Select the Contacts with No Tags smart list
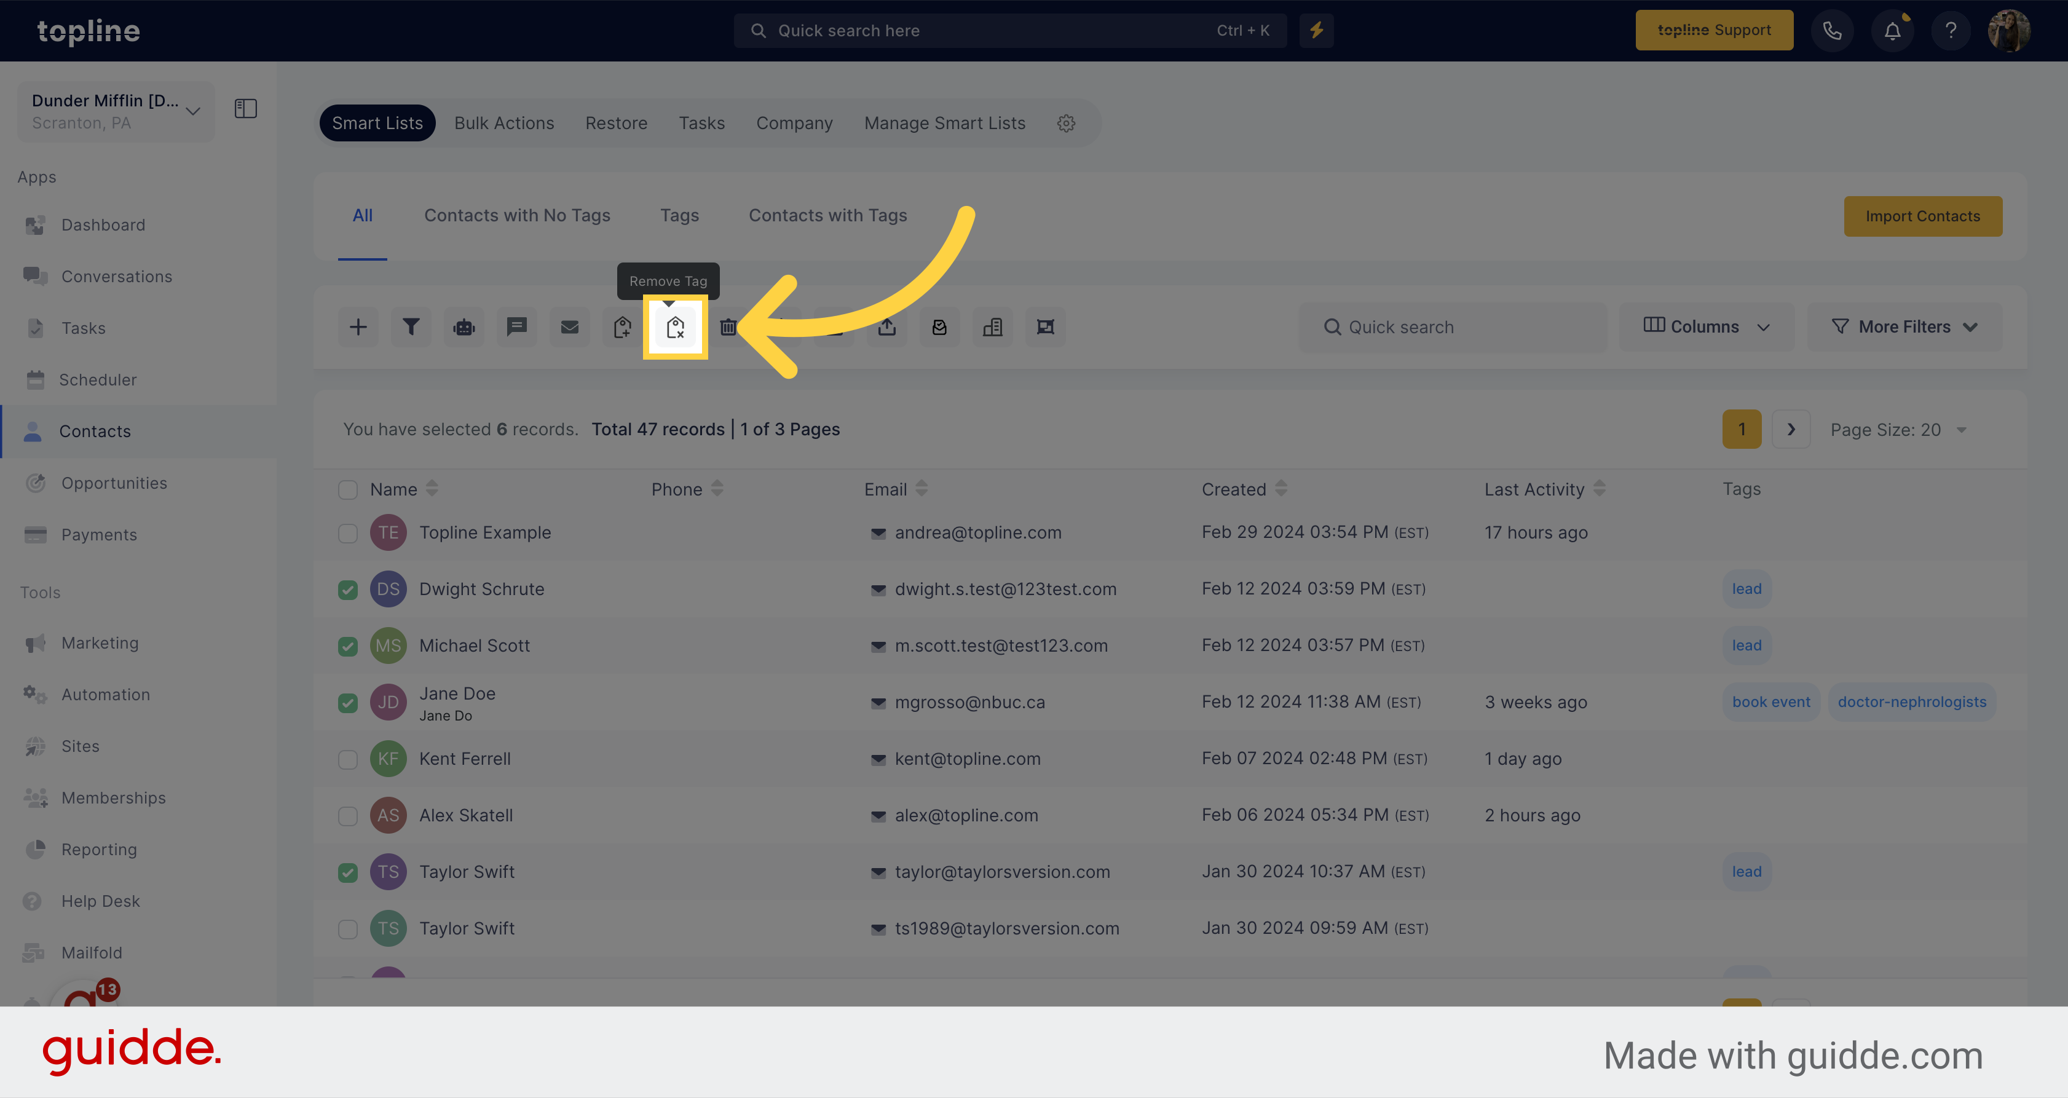 pos(517,216)
